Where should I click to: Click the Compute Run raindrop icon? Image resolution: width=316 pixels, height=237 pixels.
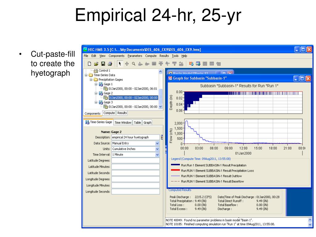[191, 64]
